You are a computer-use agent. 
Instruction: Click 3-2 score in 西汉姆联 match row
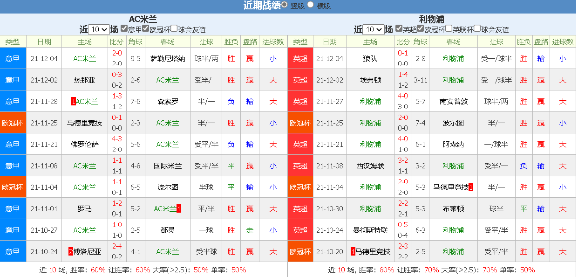[403, 160]
